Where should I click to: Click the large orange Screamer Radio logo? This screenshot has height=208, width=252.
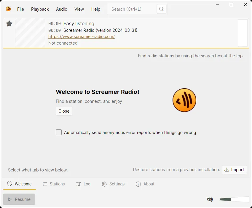(x=184, y=100)
